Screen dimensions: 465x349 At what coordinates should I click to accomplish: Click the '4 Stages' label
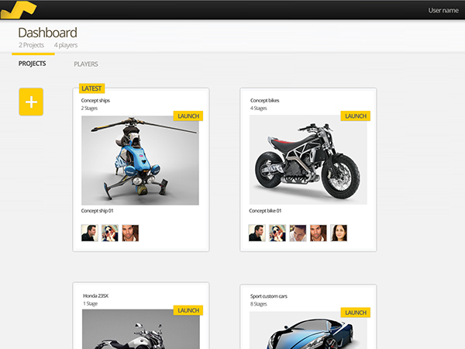(x=259, y=109)
